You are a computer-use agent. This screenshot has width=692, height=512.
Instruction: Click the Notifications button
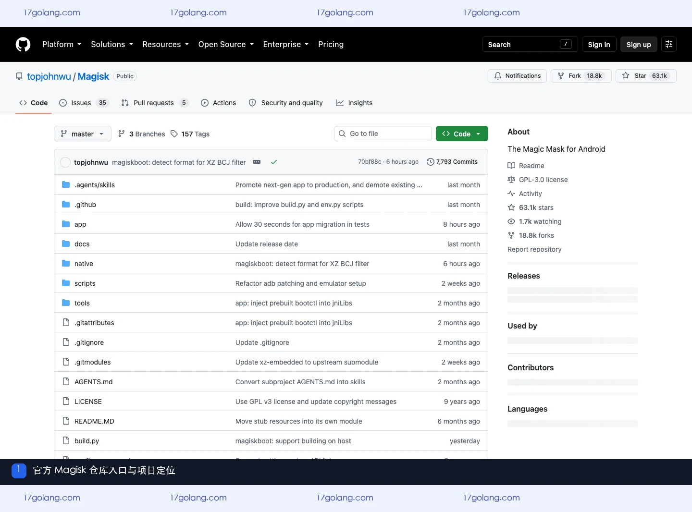click(x=517, y=76)
